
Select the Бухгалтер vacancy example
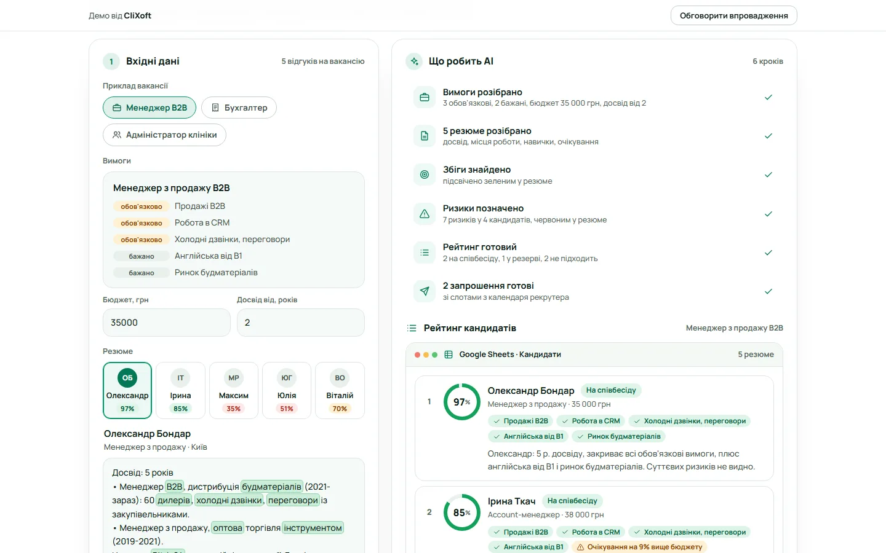(x=239, y=108)
